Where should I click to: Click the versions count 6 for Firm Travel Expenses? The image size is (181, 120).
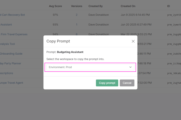tap(77, 34)
